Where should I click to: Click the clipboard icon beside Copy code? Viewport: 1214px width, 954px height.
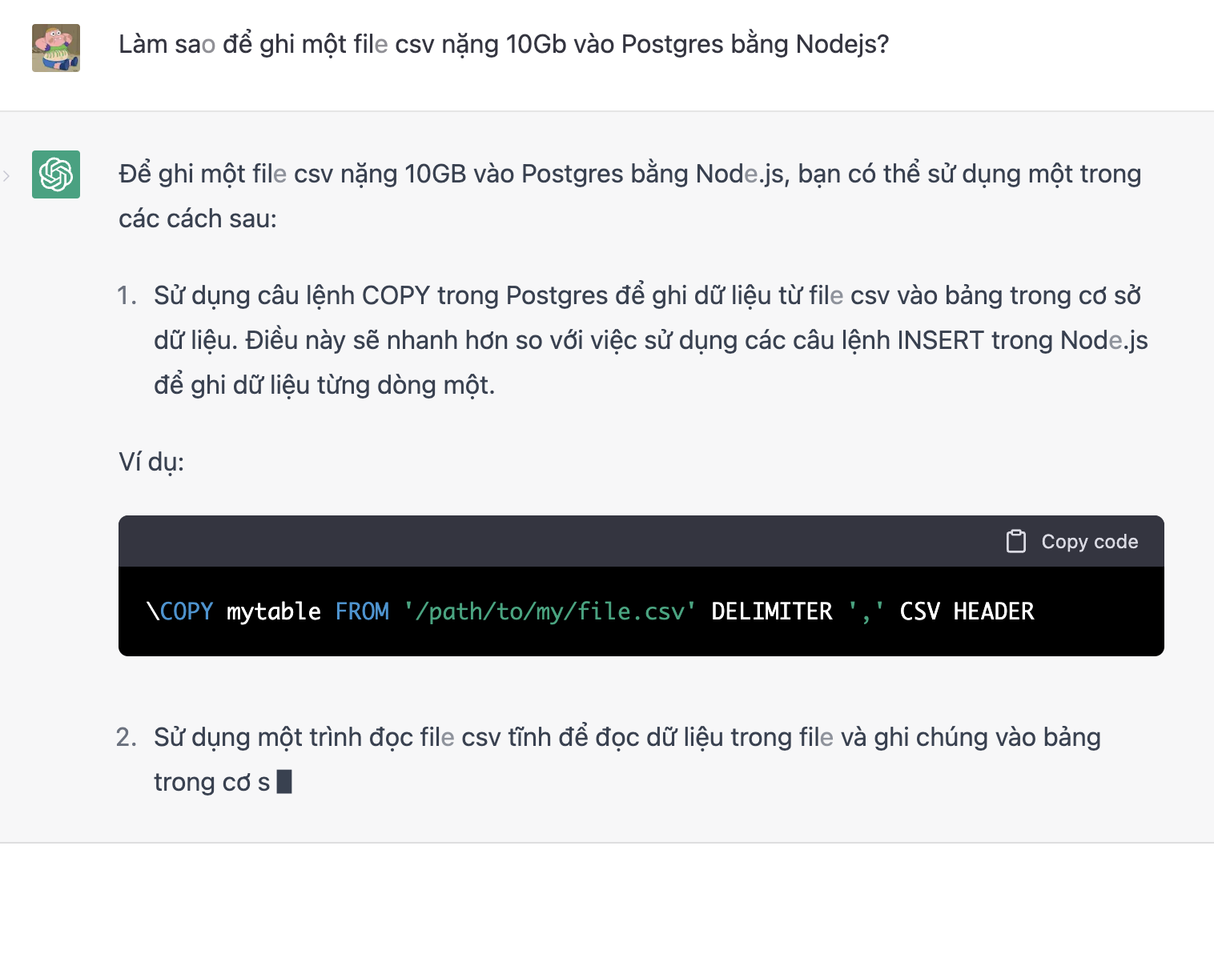pyautogui.click(x=1015, y=541)
